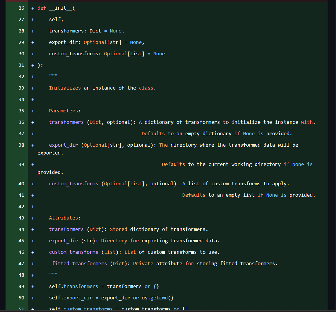Click the None default on line 28
The height and width of the screenshot is (312, 336).
pyautogui.click(x=116, y=31)
